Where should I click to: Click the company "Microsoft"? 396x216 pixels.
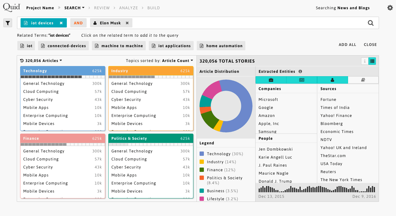268,100
